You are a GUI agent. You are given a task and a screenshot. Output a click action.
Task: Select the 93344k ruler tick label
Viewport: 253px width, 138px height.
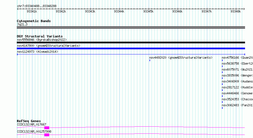coord(119,11)
